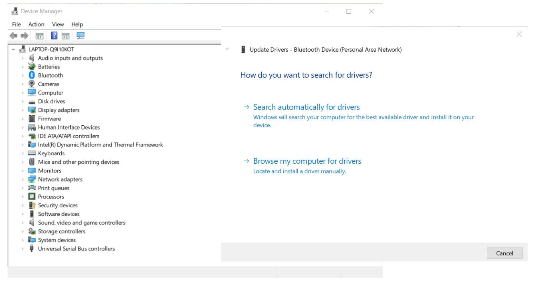Expand the Network adapters arrow
The width and height of the screenshot is (541, 285).
tap(23, 179)
